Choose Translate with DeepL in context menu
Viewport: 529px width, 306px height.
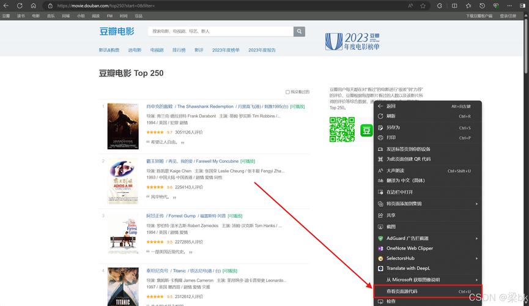(x=427, y=268)
